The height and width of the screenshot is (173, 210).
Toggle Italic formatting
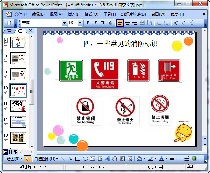pyautogui.click(x=95, y=23)
